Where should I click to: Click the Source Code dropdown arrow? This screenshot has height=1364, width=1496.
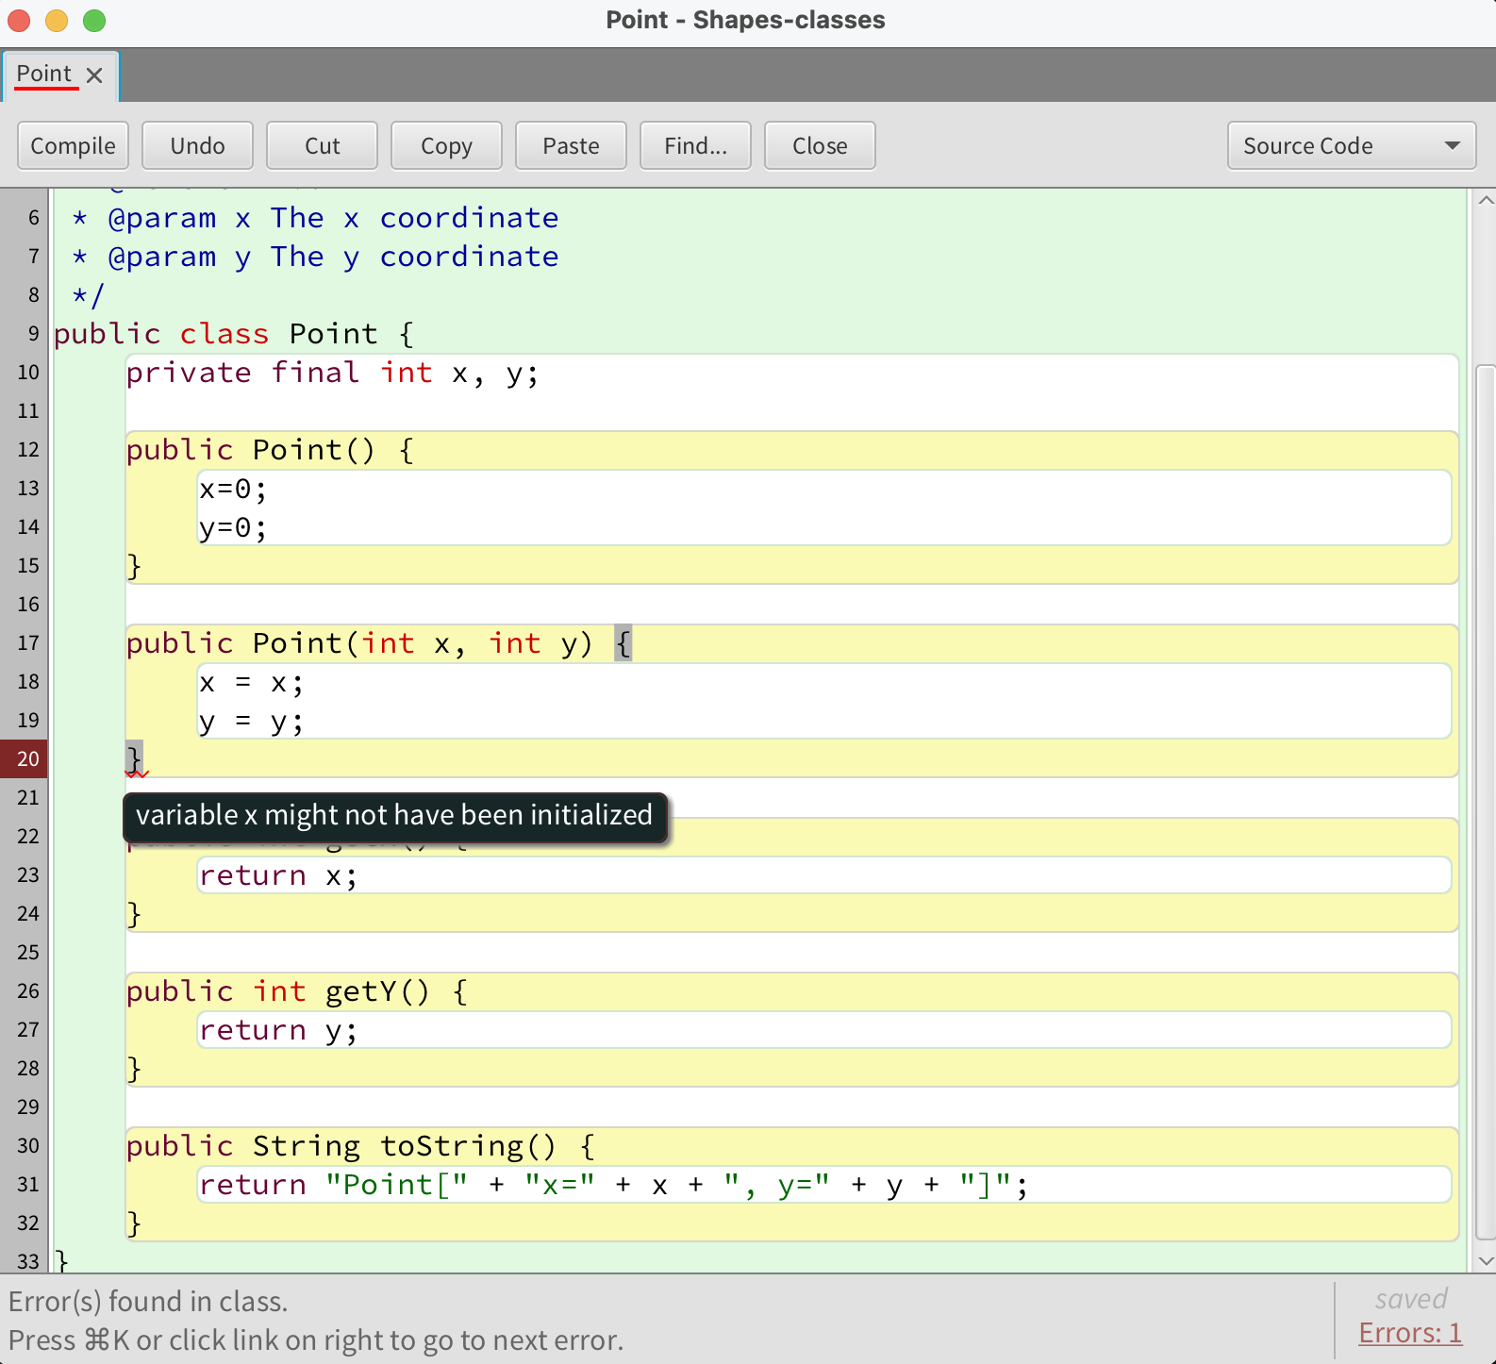(x=1452, y=145)
